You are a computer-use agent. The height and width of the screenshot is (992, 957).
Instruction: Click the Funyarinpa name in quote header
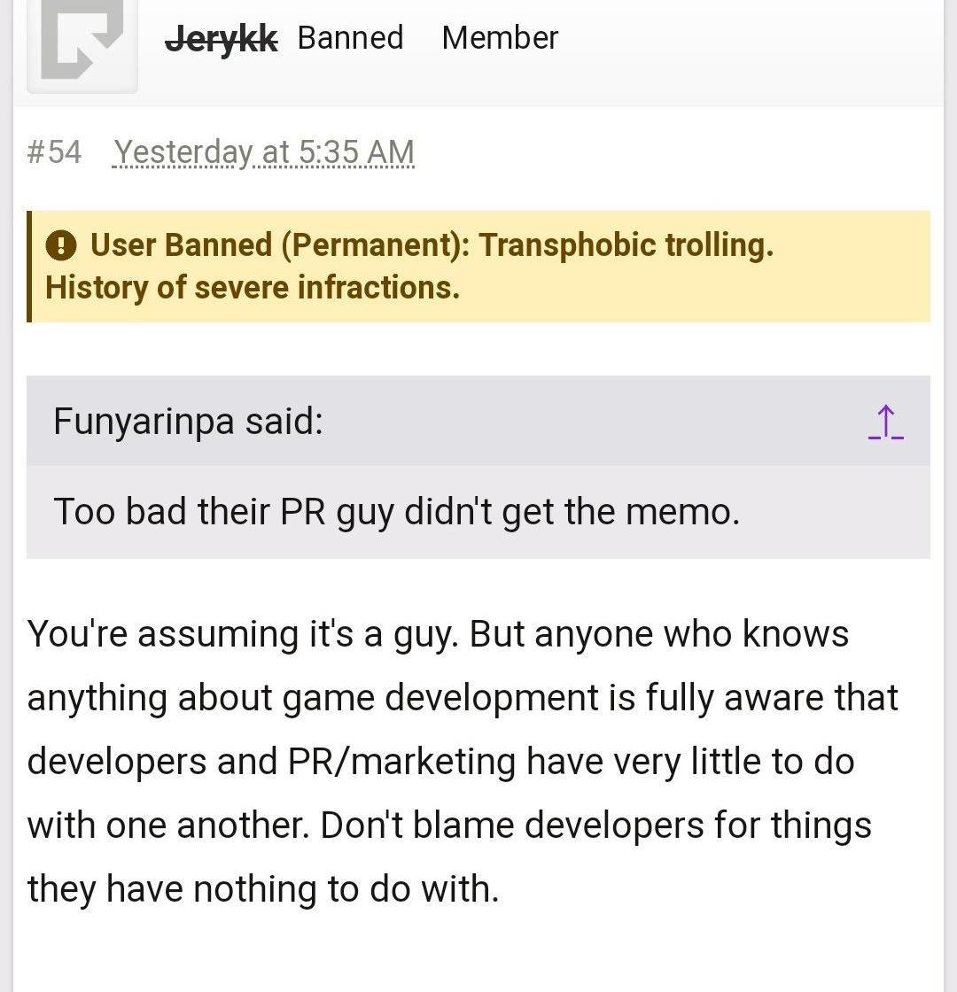pyautogui.click(x=144, y=421)
